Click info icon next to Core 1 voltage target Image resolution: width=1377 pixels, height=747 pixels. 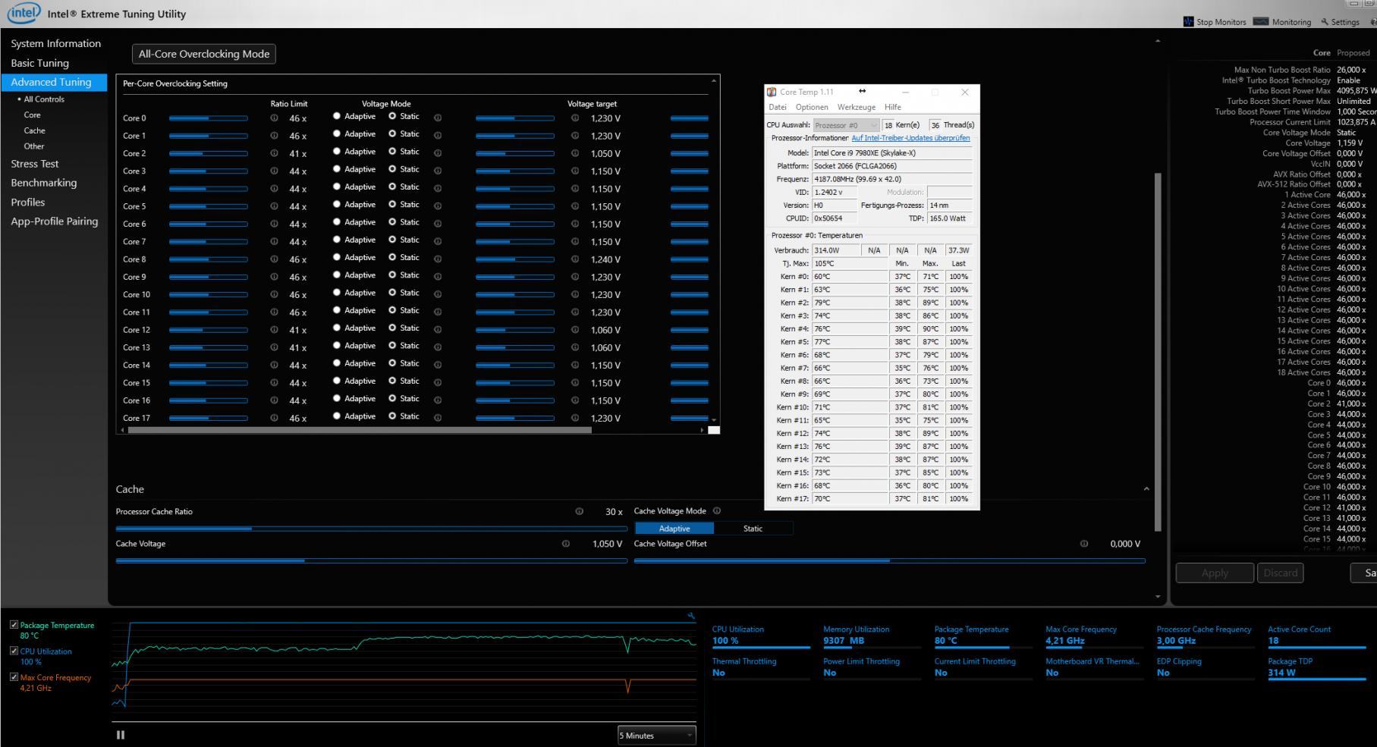tap(575, 136)
